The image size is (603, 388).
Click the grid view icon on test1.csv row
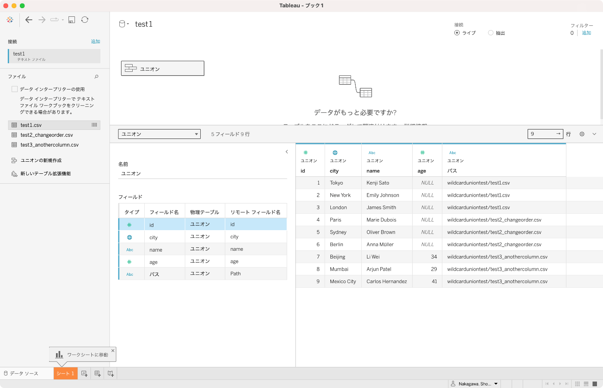(94, 125)
